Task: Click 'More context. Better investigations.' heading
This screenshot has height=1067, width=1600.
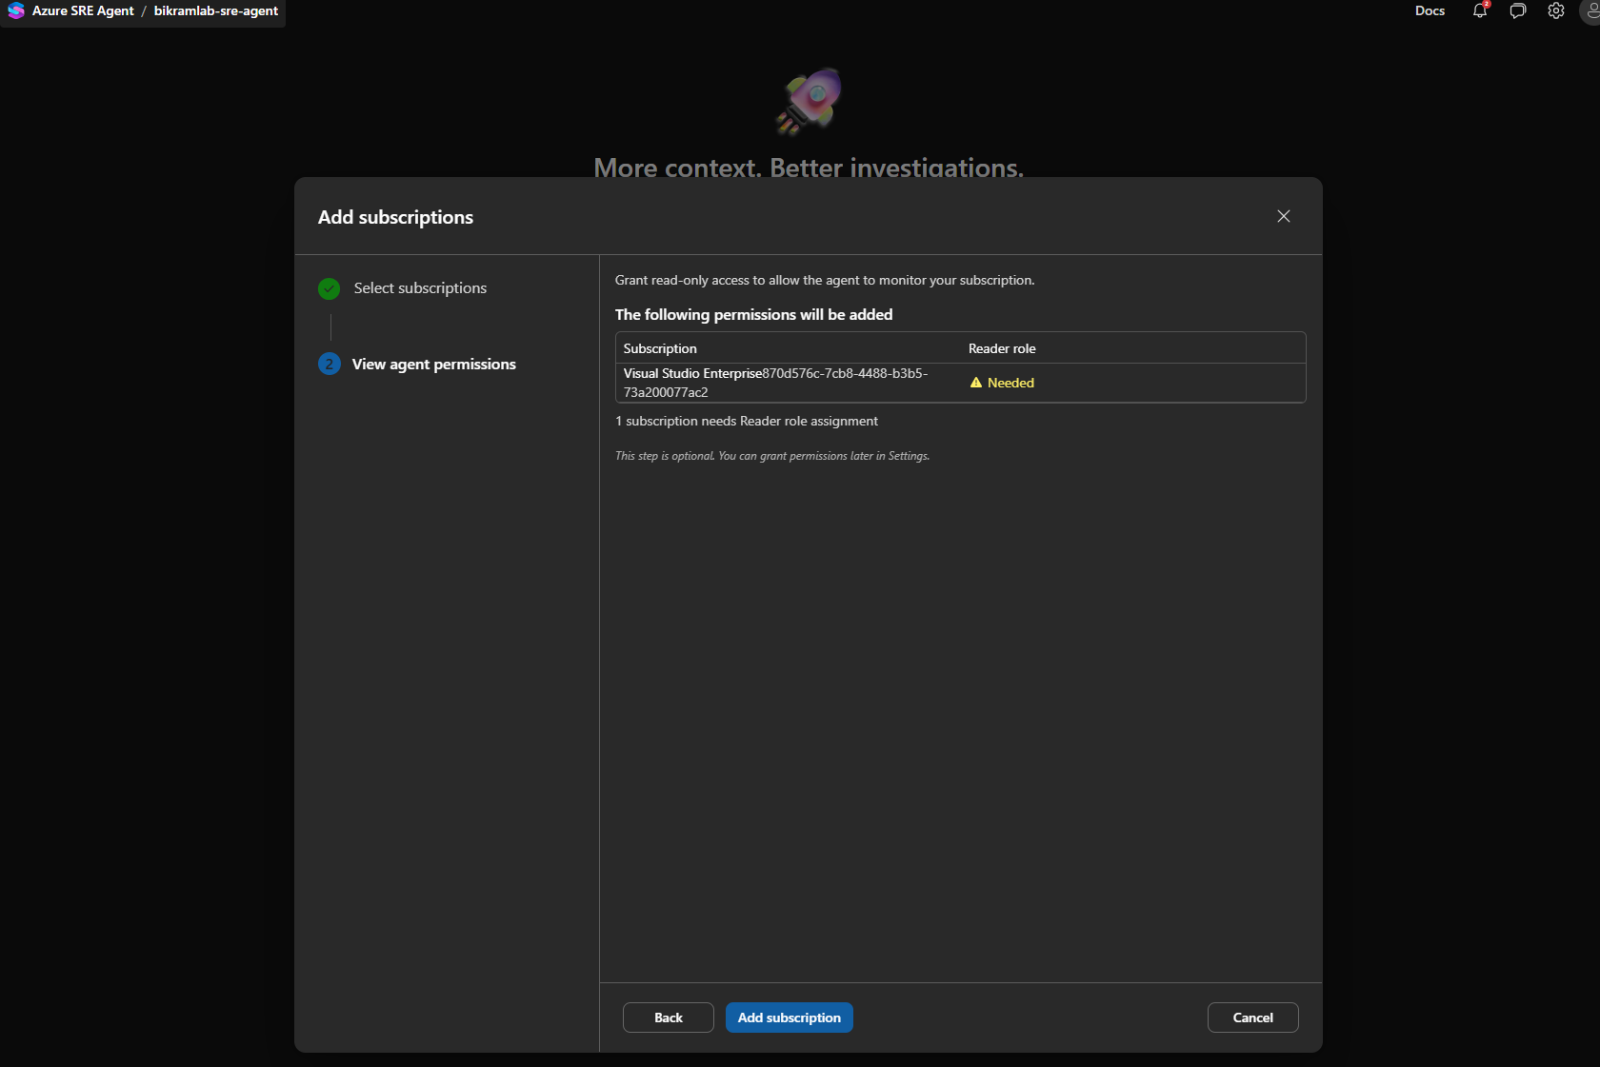Action: point(809,168)
